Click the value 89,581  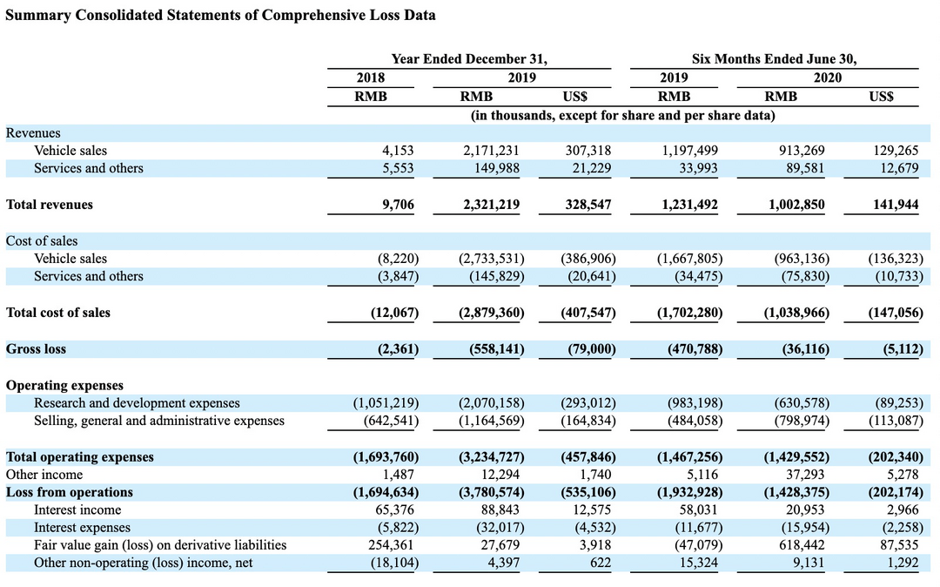click(x=805, y=168)
